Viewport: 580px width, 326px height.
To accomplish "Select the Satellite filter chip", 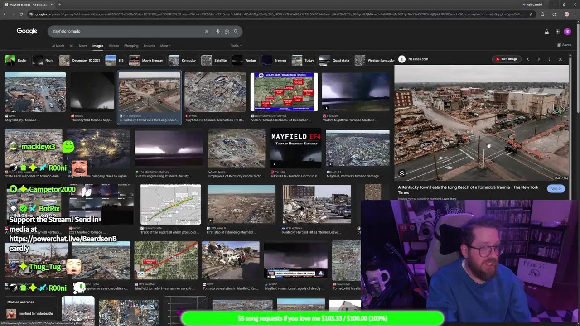I will pos(215,60).
